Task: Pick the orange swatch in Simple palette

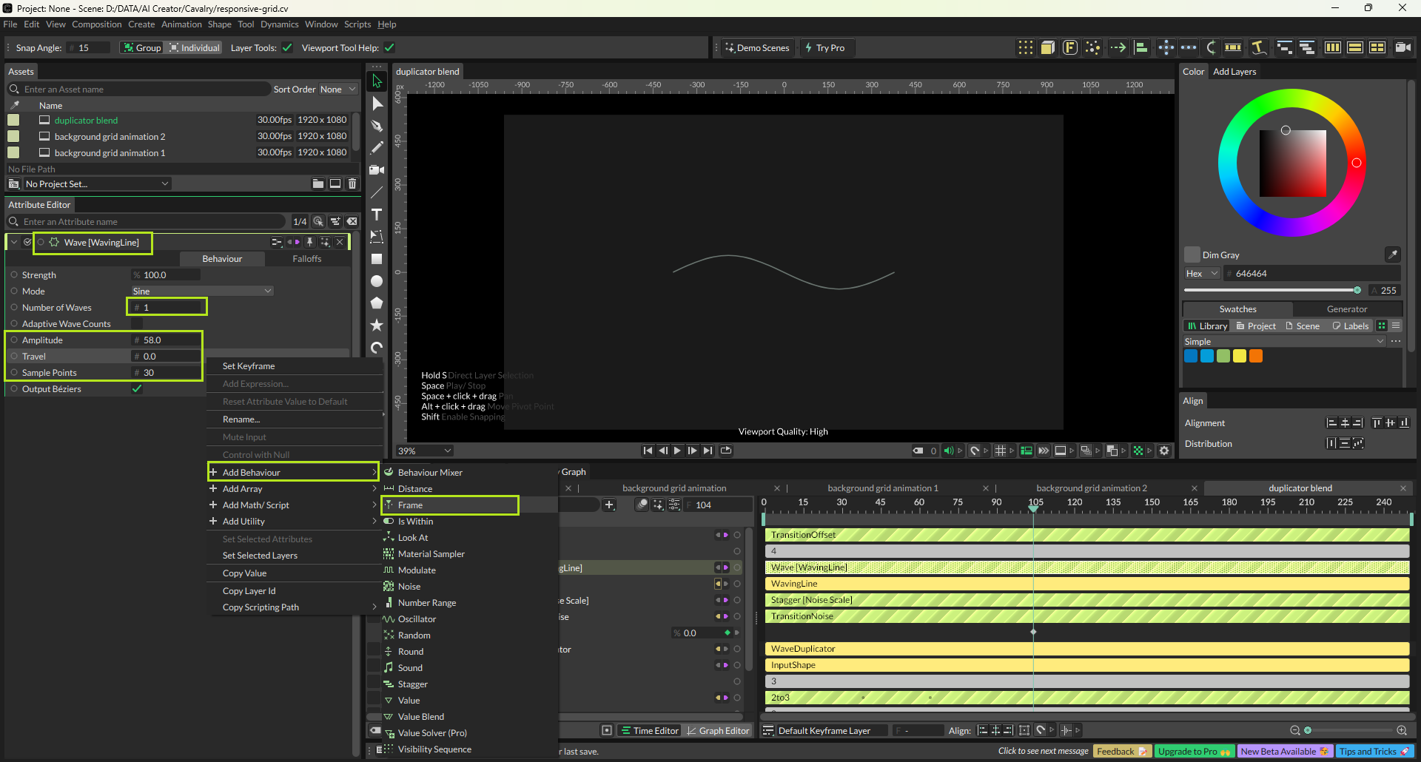Action: [x=1256, y=357]
